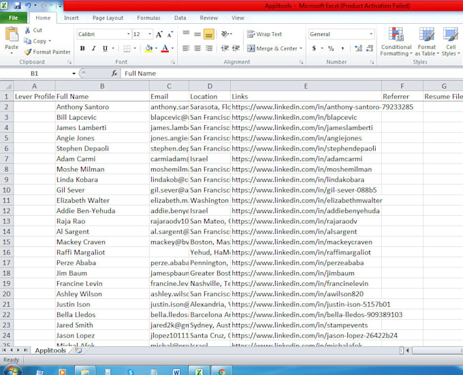The width and height of the screenshot is (463, 375).
Task: Click the Insert Function fx icon
Action: pos(114,74)
